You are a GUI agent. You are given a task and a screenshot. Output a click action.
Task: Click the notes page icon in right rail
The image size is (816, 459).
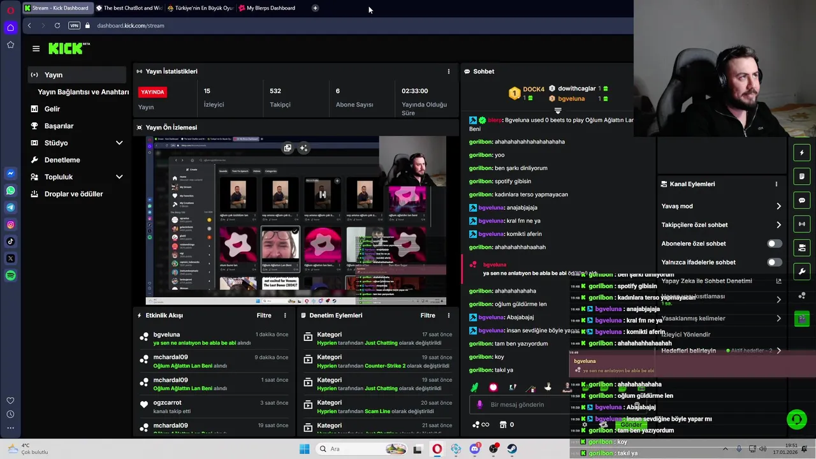coord(802,176)
